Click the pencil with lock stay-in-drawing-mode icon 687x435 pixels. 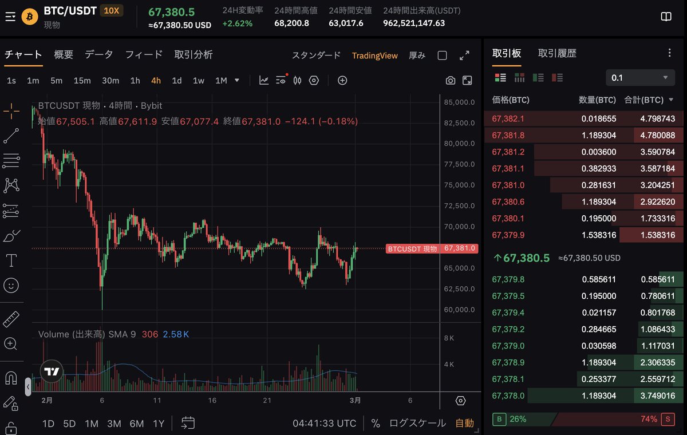[x=11, y=403]
